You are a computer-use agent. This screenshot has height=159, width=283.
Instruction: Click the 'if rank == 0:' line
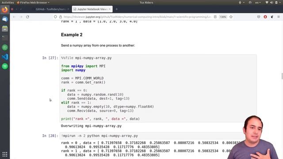(74, 91)
